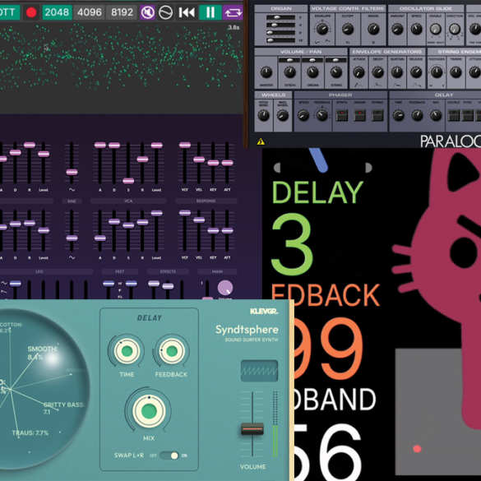The image size is (481, 481).
Task: Click the pink sine wave level slider
Action: tap(72, 172)
